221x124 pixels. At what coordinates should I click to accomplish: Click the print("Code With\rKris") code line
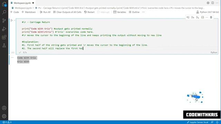pyautogui.click(x=38, y=32)
